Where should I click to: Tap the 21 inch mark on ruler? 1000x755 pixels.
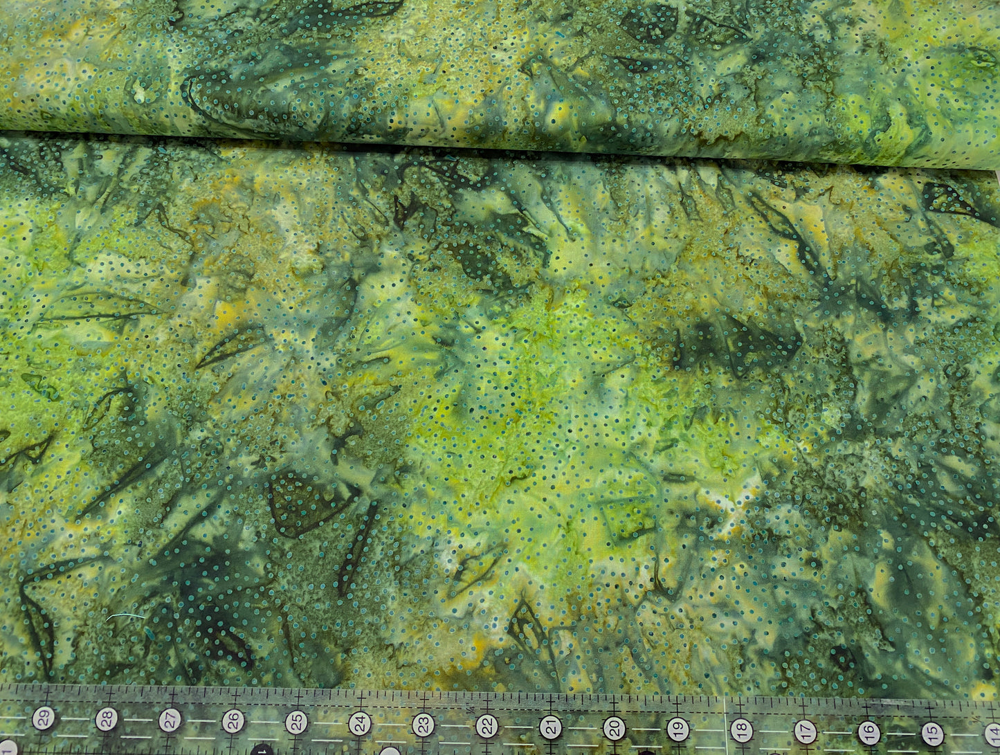point(550,727)
